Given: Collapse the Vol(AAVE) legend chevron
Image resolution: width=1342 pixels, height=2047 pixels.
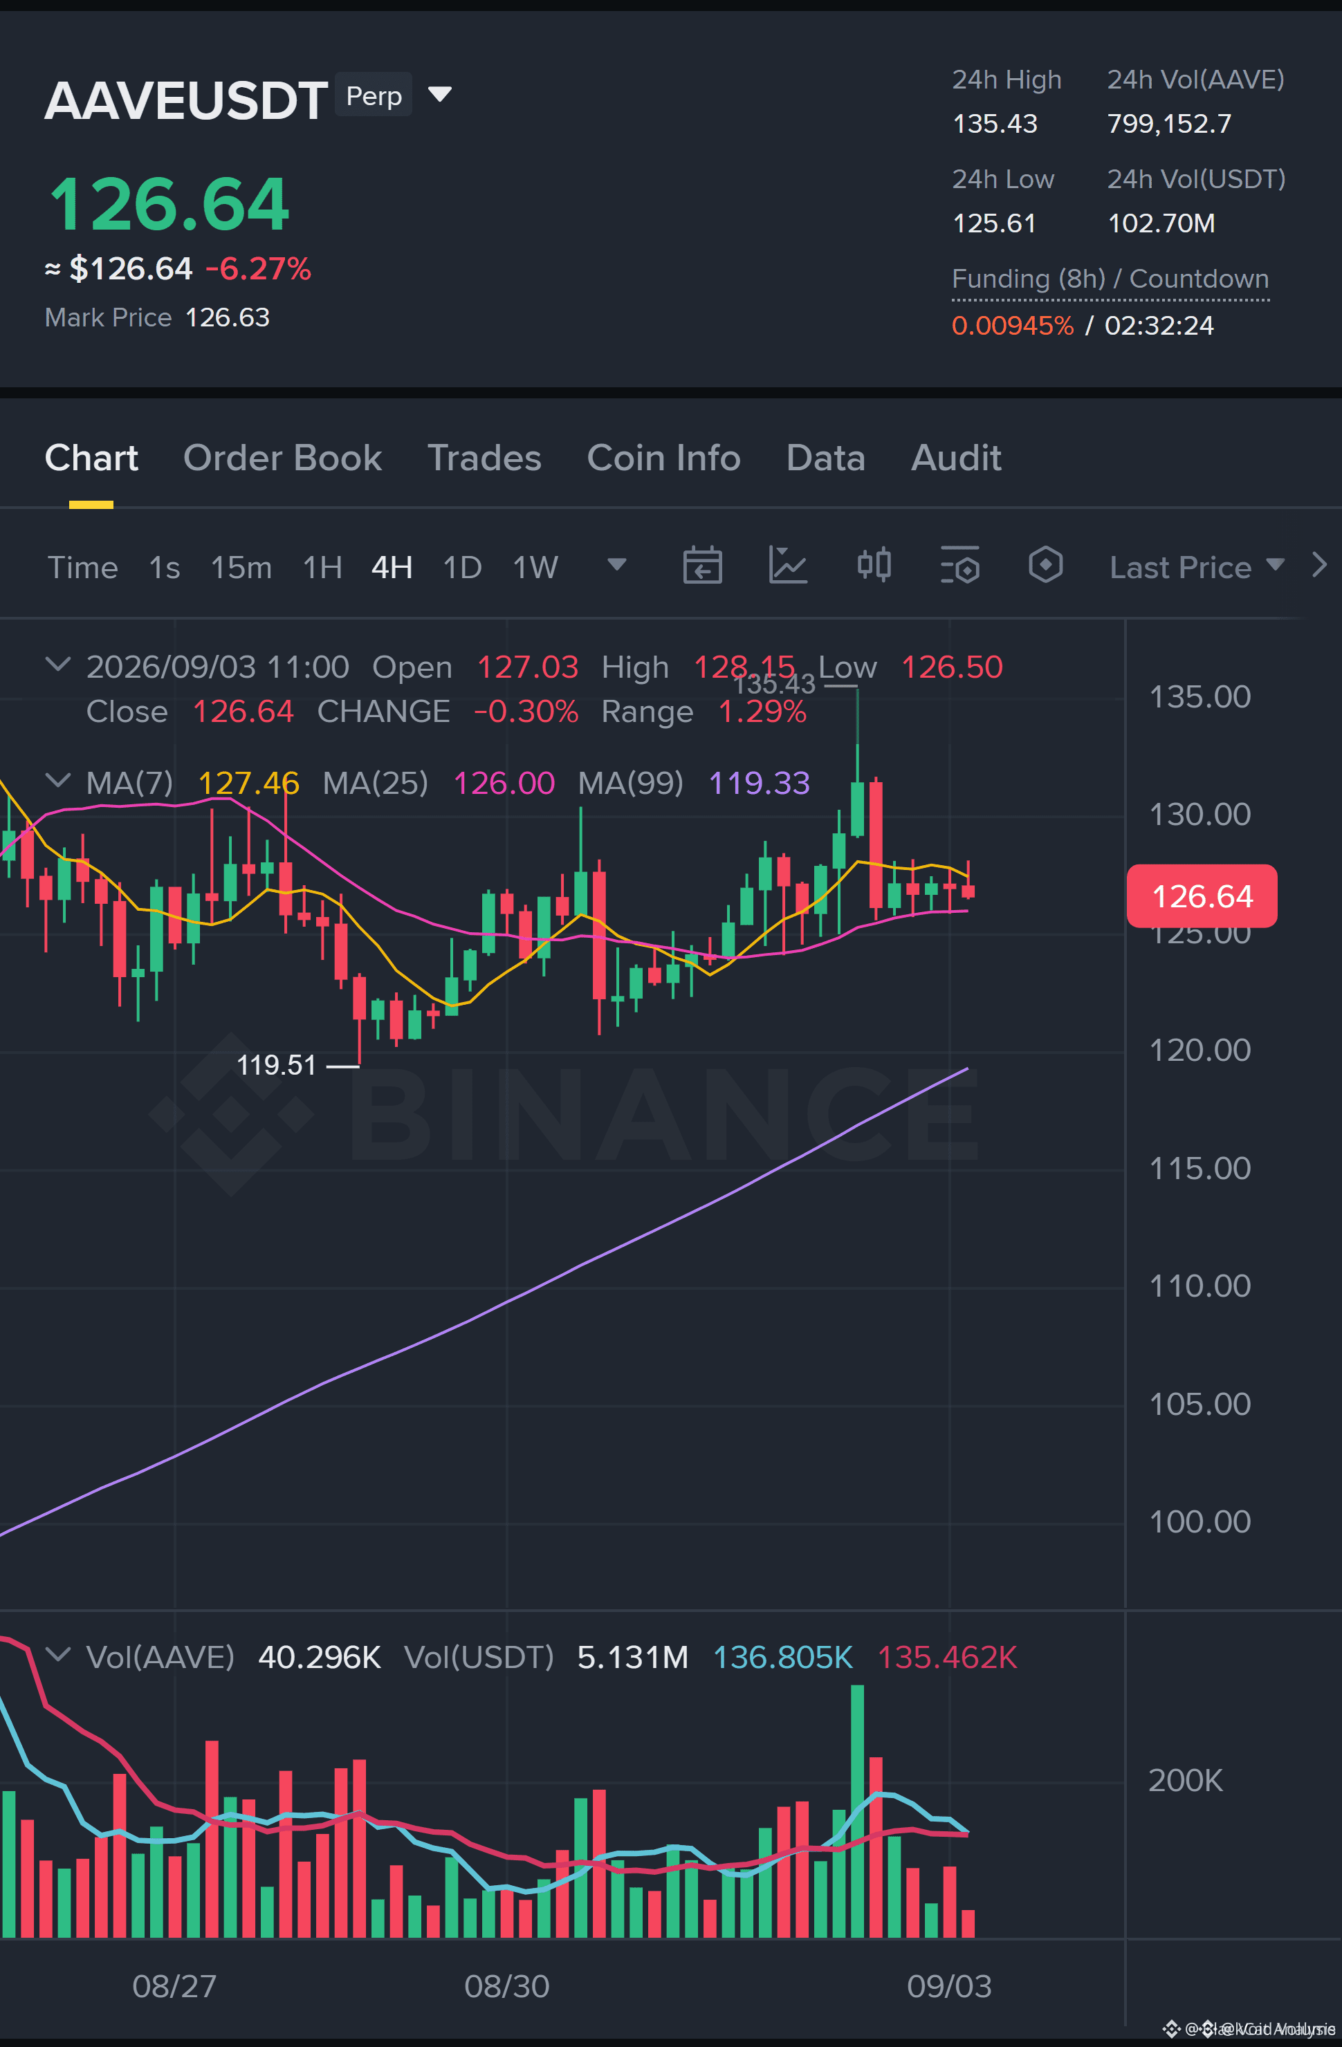Looking at the screenshot, I should click(x=57, y=1654).
